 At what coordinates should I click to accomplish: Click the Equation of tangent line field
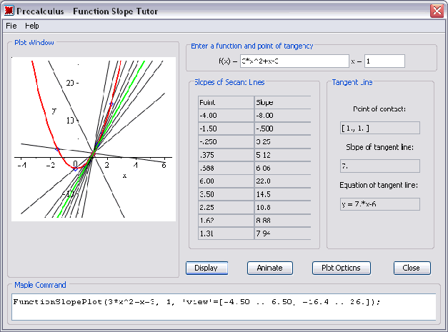pos(379,204)
